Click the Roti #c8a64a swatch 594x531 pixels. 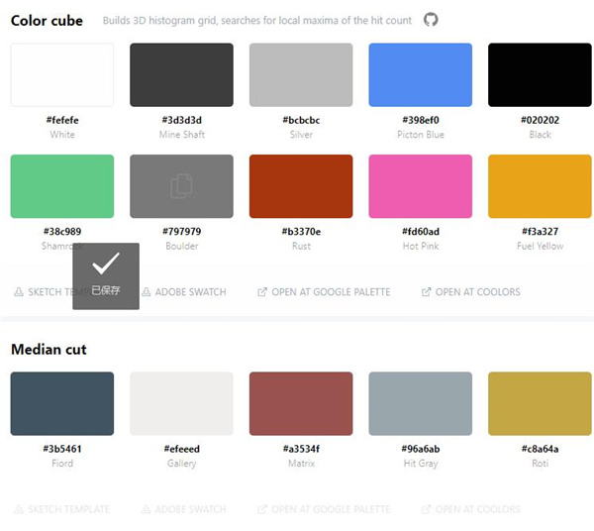540,403
